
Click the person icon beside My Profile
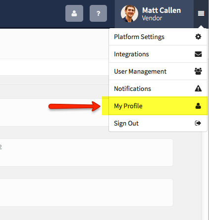[198, 106]
